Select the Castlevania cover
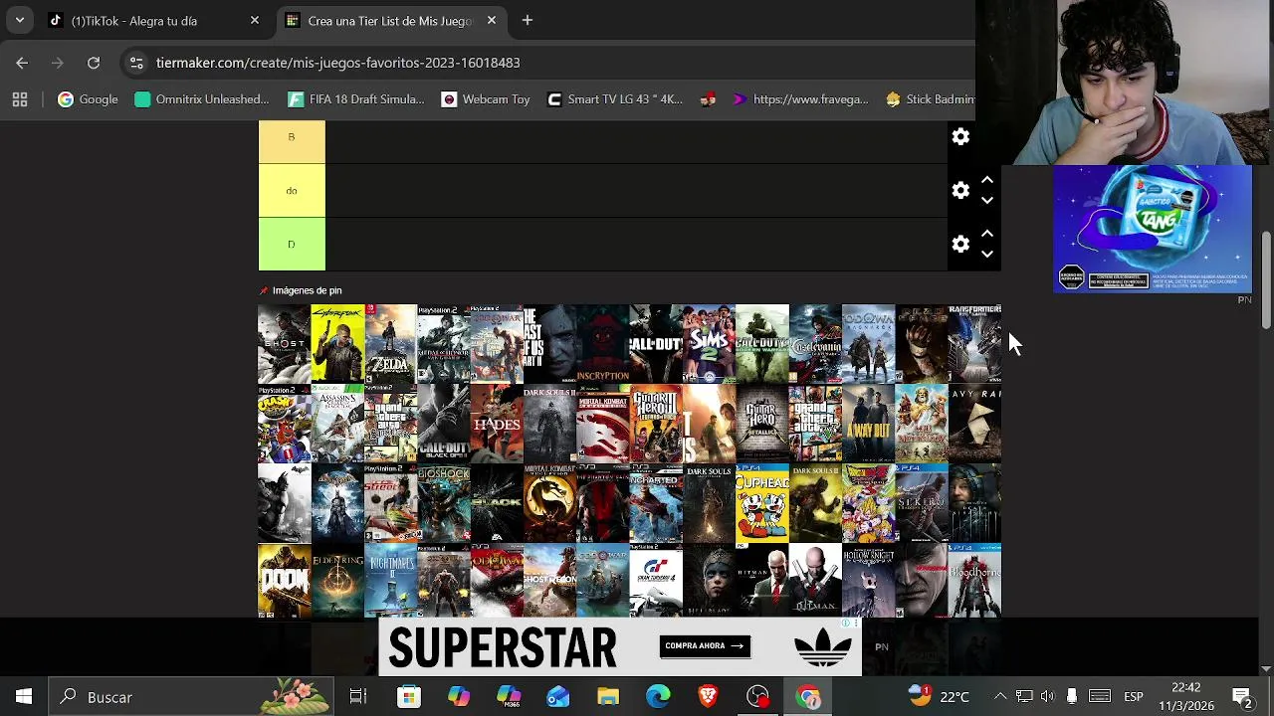 tap(815, 344)
